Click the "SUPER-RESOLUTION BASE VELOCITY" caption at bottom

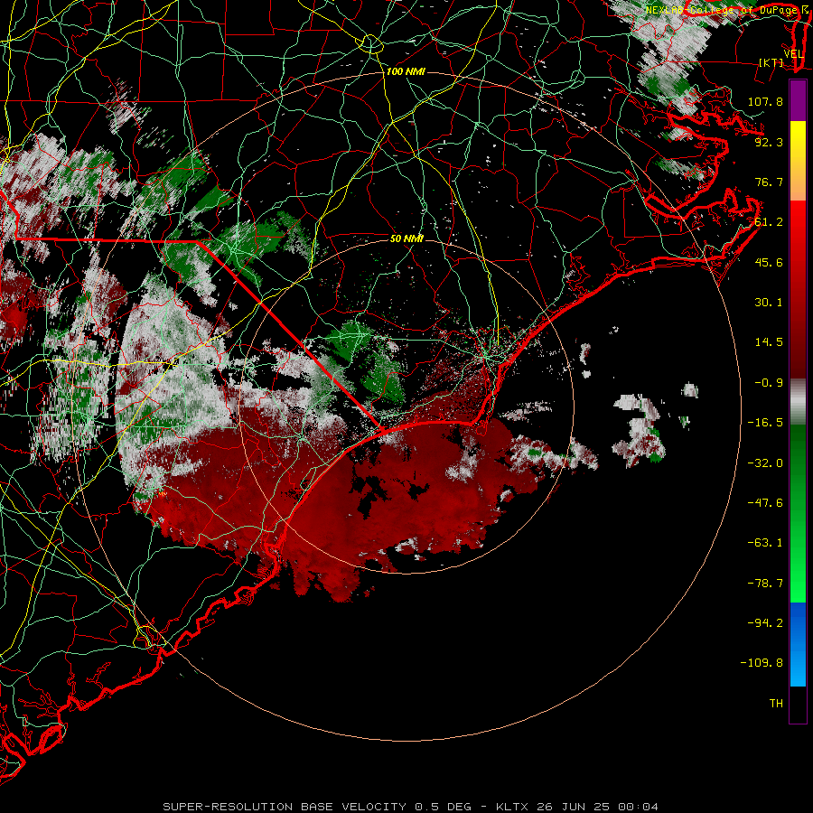click(x=285, y=807)
